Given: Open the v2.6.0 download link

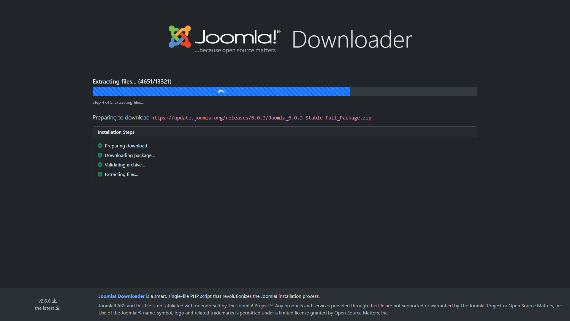Looking at the screenshot, I should [45, 301].
